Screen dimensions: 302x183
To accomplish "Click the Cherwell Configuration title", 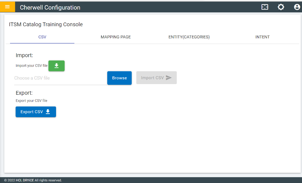I will pos(50,8).
